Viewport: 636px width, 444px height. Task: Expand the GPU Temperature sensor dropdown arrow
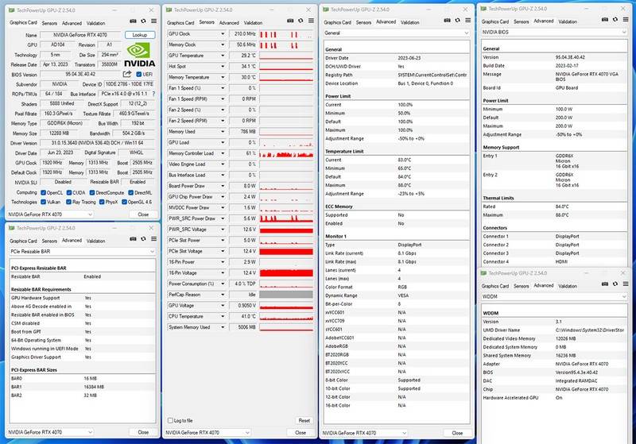(223, 56)
